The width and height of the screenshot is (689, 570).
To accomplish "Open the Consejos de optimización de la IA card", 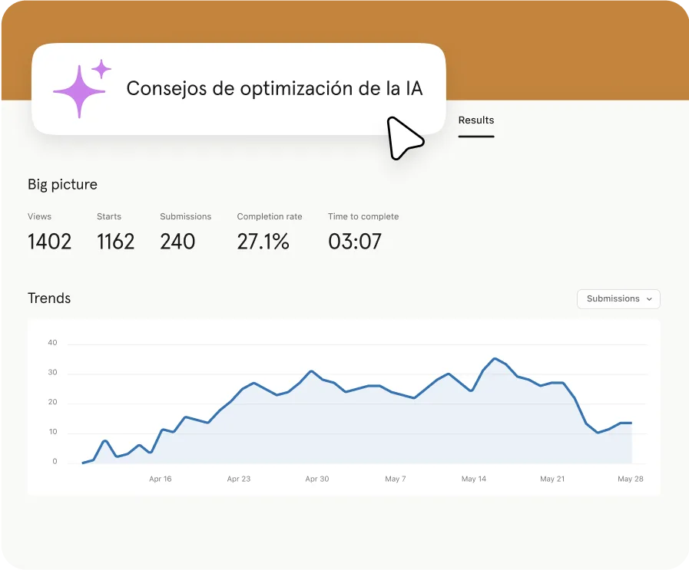I will click(x=273, y=89).
